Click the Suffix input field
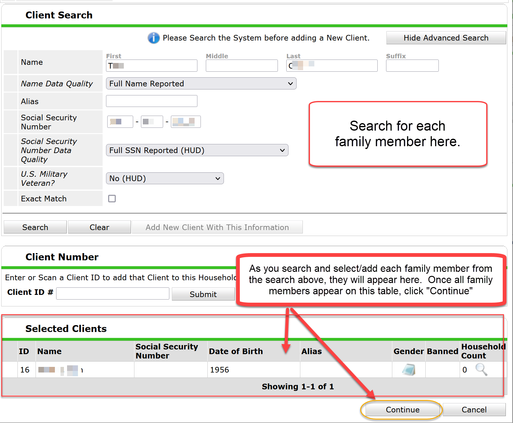The width and height of the screenshot is (513, 423). coord(412,65)
